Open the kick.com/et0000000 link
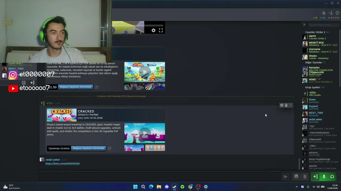The height and width of the screenshot is (191, 341). (x=63, y=164)
